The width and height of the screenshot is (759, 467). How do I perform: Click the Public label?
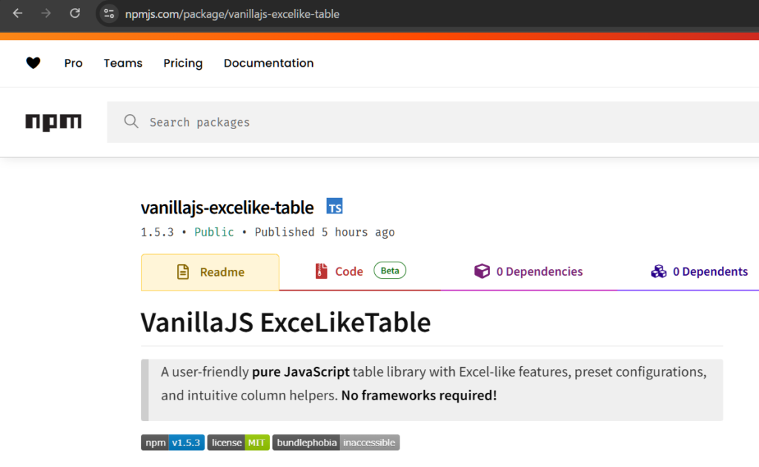click(x=214, y=232)
